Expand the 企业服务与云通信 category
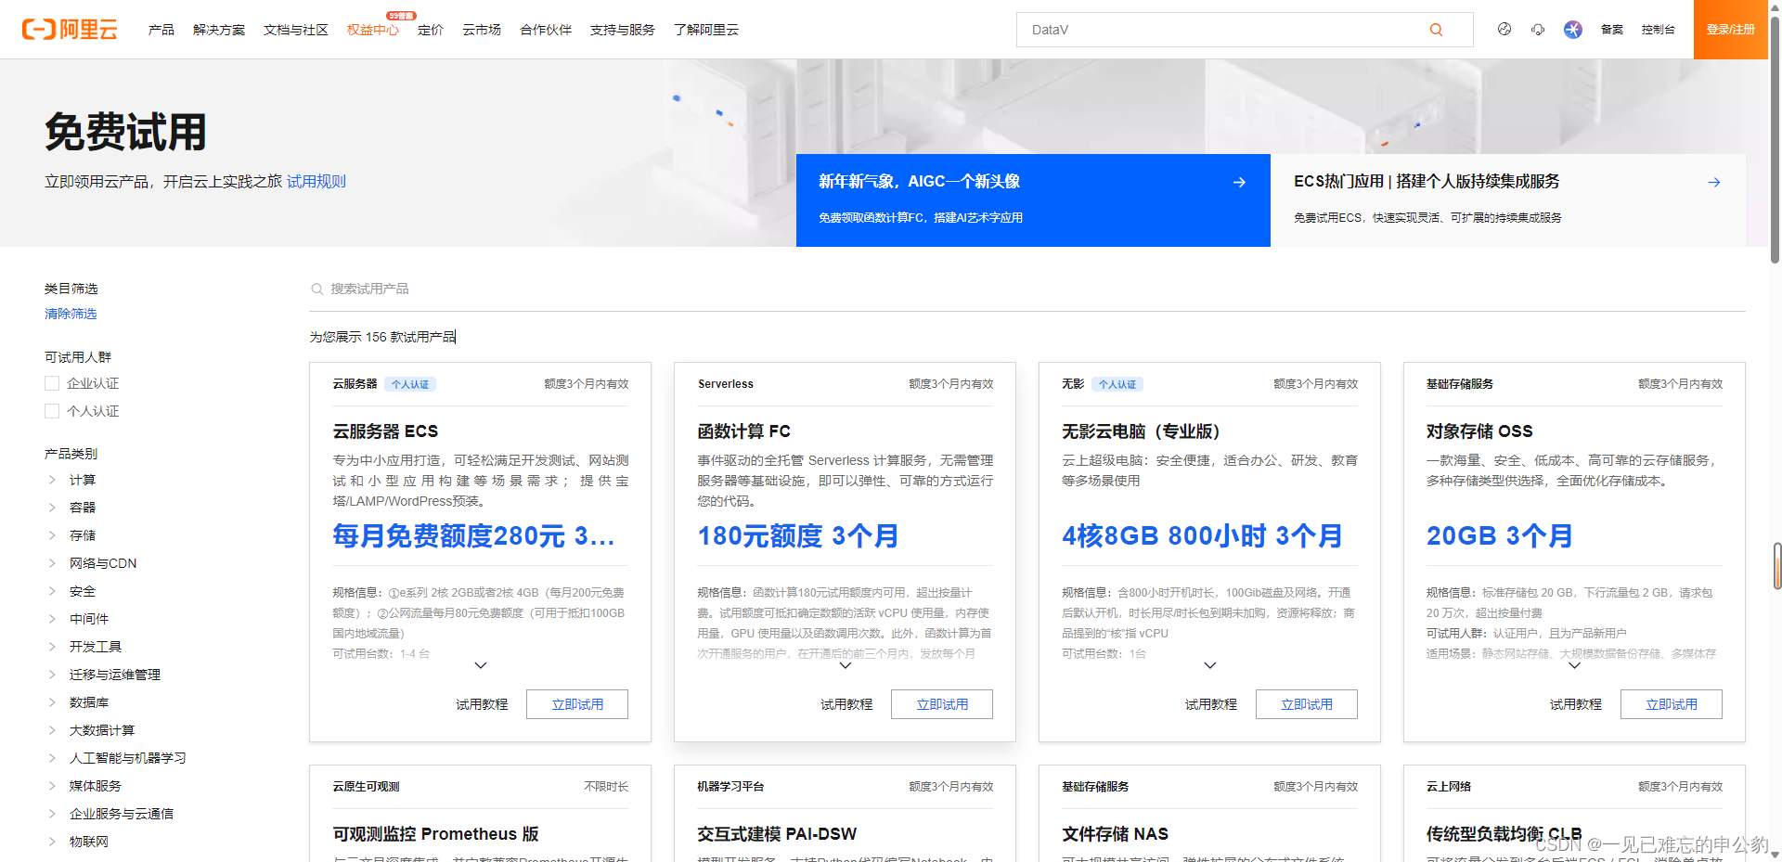This screenshot has width=1782, height=862. 52,814
